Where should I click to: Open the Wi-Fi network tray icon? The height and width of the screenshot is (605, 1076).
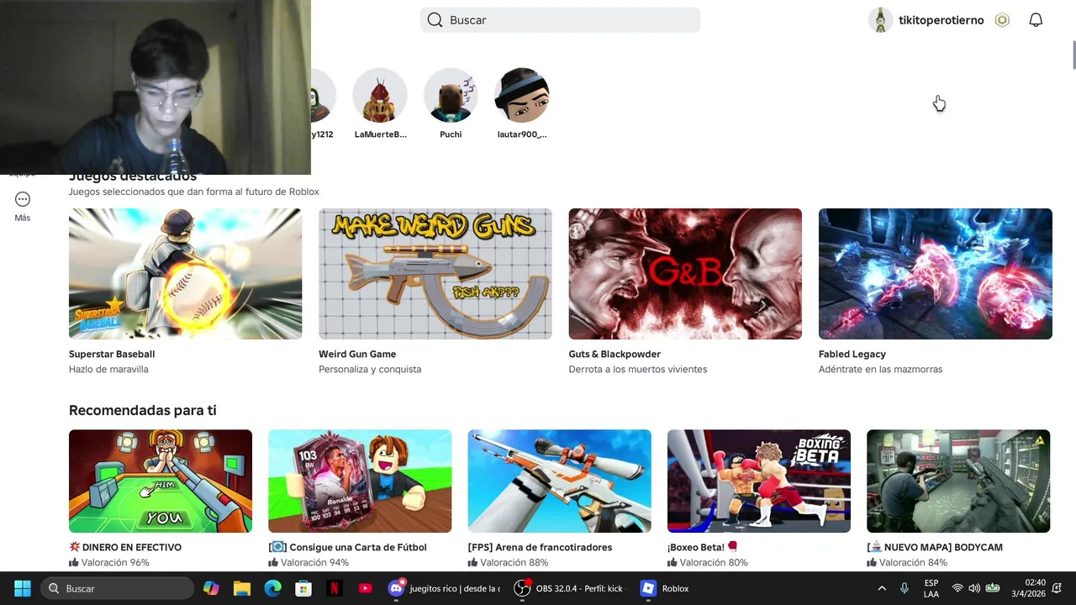click(957, 588)
